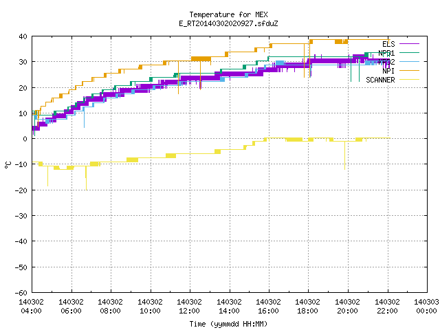
Task: Click the x-axis time label "22:00"
Action: (x=387, y=311)
